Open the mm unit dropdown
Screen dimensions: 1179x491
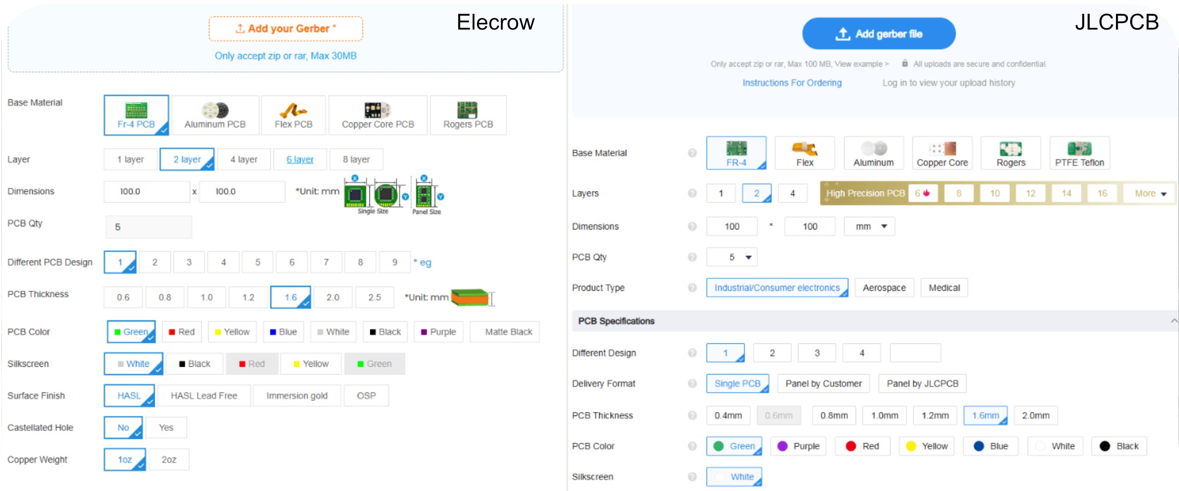[869, 226]
